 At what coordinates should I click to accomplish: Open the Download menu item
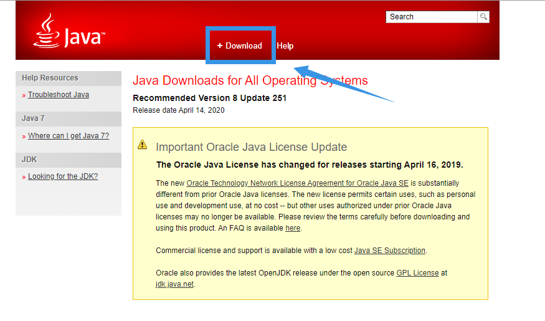pos(239,46)
